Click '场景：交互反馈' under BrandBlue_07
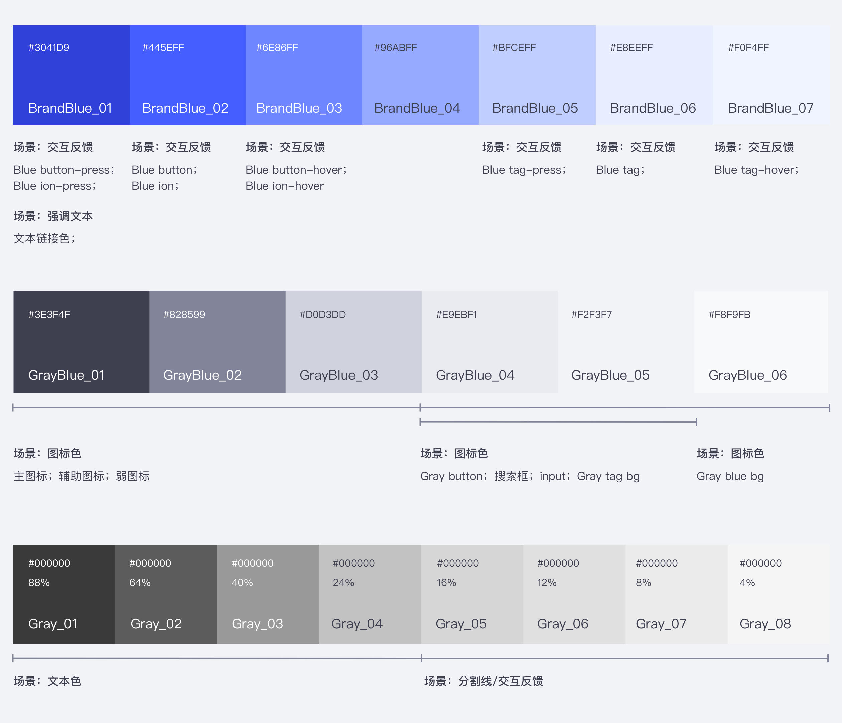The width and height of the screenshot is (842, 723). (x=754, y=147)
